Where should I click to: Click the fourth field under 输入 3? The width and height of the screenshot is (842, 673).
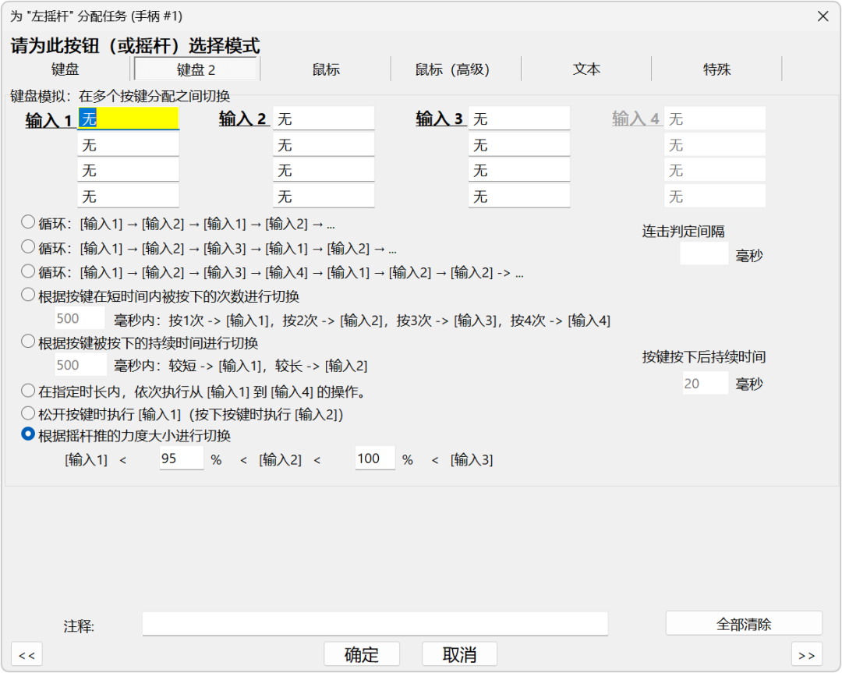[519, 197]
